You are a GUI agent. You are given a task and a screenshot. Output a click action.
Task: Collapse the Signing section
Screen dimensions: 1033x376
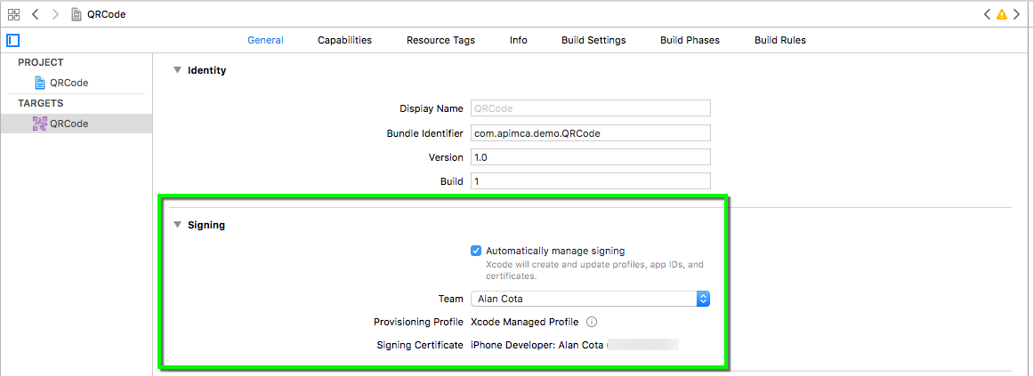[177, 225]
